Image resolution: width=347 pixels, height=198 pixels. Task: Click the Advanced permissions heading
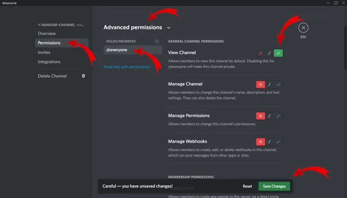[133, 28]
